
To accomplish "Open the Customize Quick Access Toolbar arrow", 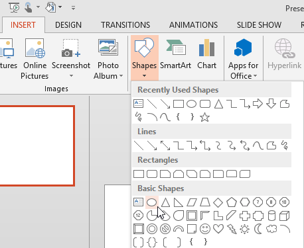I will click(73, 8).
